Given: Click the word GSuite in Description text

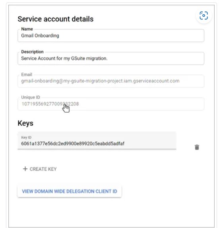Looking at the screenshot, I should click(x=78, y=58).
